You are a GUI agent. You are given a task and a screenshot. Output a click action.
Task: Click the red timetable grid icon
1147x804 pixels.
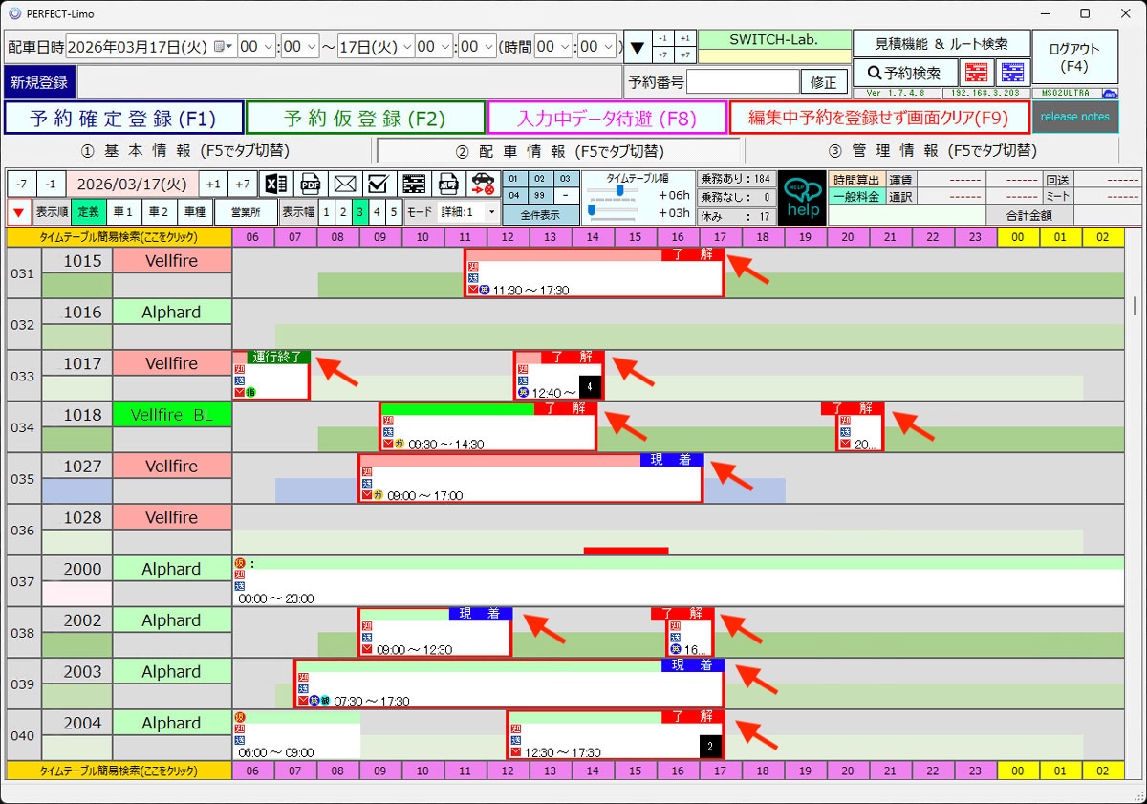(x=976, y=73)
